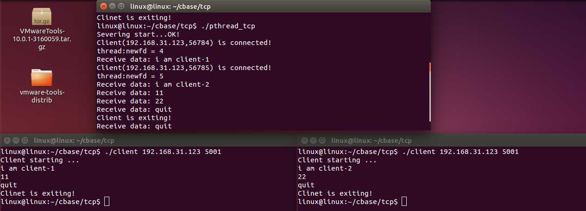Minimize the bottom-left client-1 terminal
This screenshot has height=211, width=586.
pos(15,140)
